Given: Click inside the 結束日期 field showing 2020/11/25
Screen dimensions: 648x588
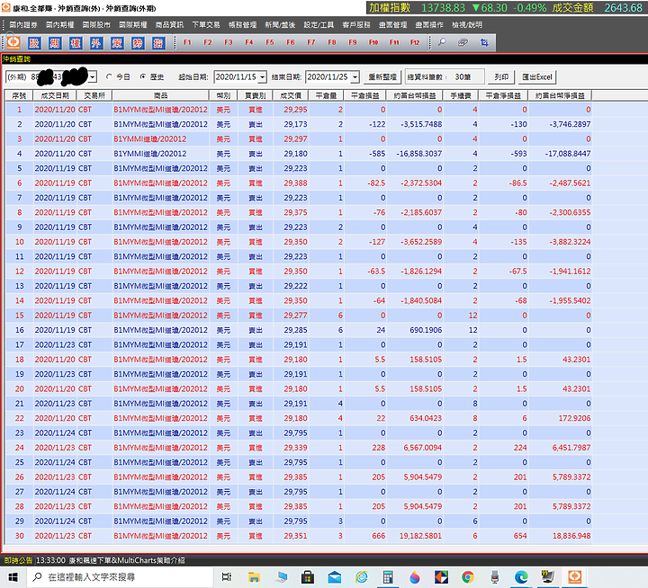Looking at the screenshot, I should 328,77.
